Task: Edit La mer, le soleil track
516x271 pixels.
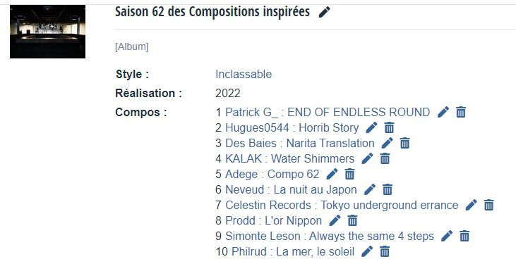Action: tap(367, 252)
